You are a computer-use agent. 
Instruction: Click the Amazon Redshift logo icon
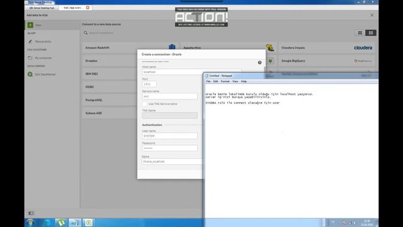click(x=172, y=47)
